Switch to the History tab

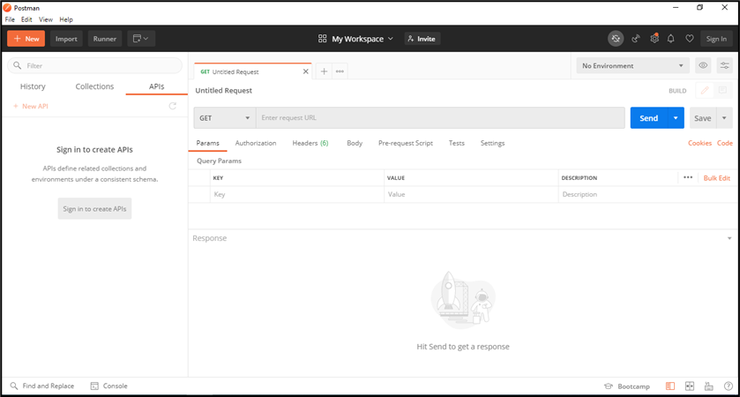point(33,86)
